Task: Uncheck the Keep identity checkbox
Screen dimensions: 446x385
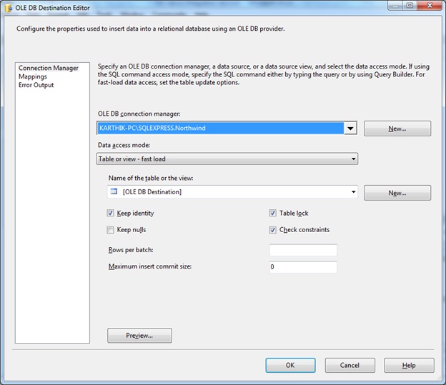Action: [x=110, y=213]
